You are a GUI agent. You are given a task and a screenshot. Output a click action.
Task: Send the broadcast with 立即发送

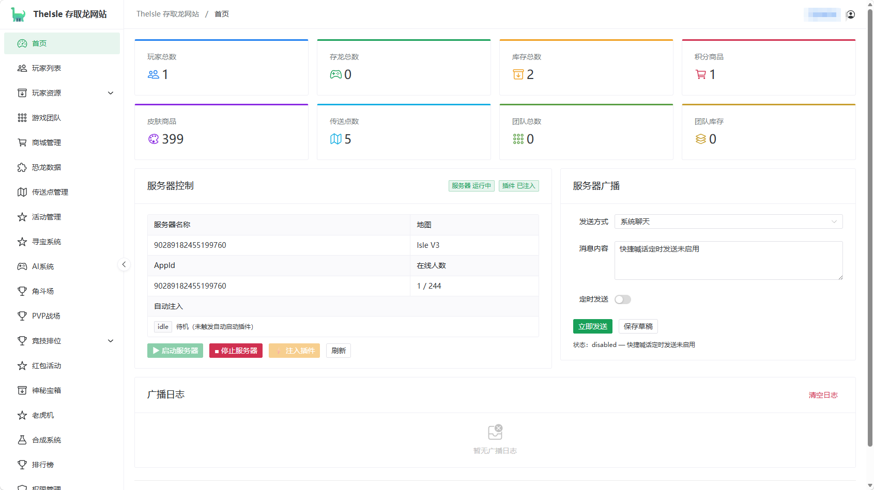click(593, 326)
